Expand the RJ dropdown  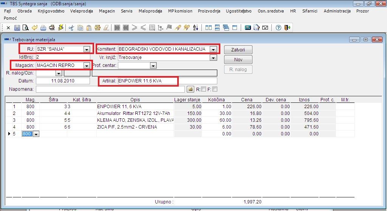[x=87, y=49]
